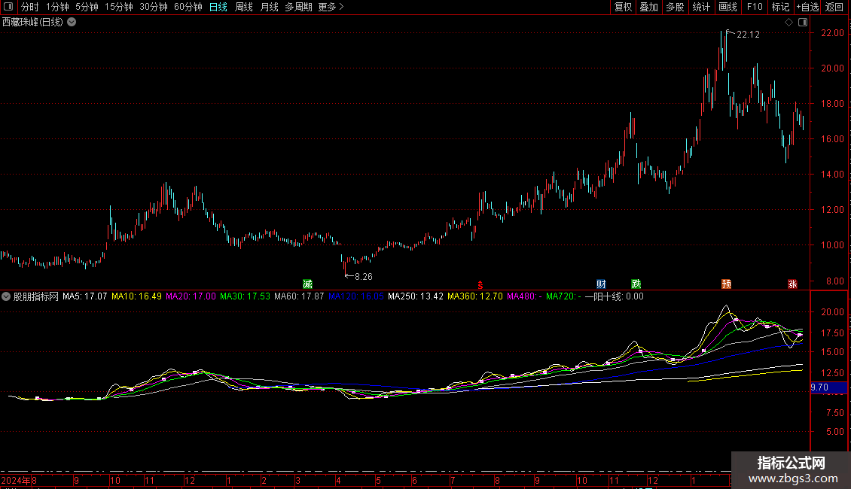Click the green MA30: 17.53 label
The width and height of the screenshot is (851, 489).
(x=245, y=296)
